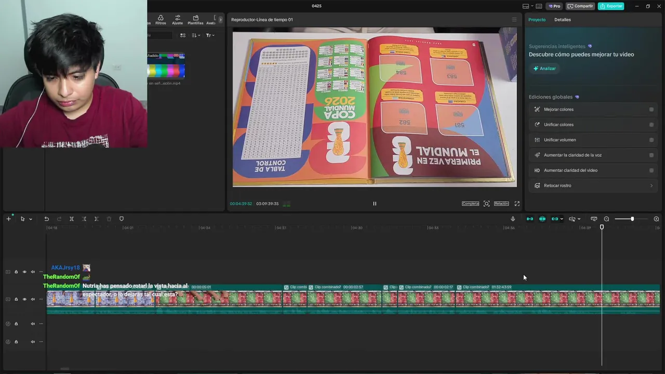Toggle auto snapping in the timeline
Viewport: 665px width, 374px height.
542,219
